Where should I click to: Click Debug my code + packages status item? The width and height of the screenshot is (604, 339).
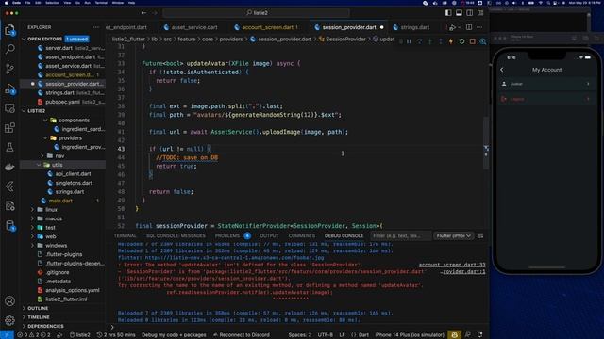tap(174, 335)
